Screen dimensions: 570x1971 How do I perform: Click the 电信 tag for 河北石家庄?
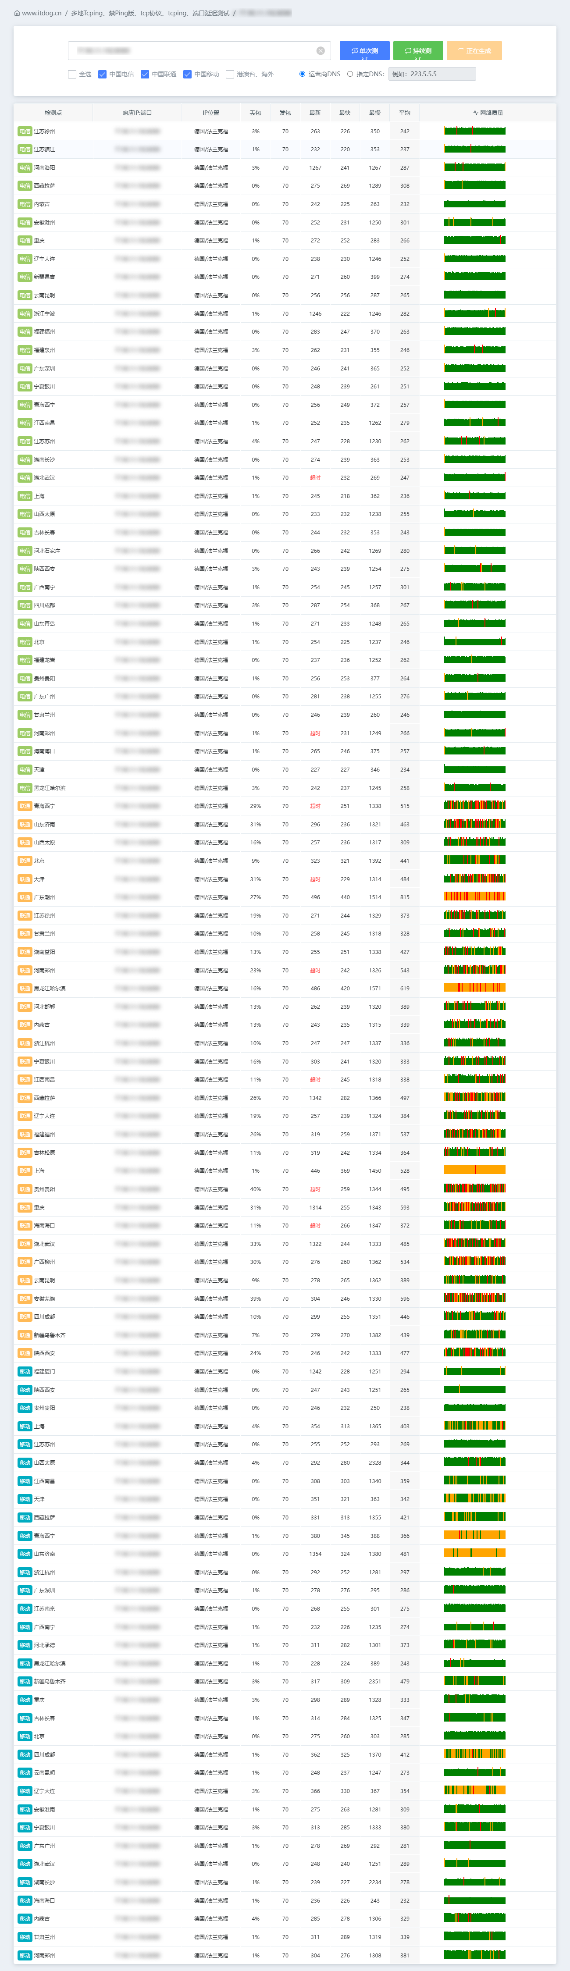(x=25, y=551)
